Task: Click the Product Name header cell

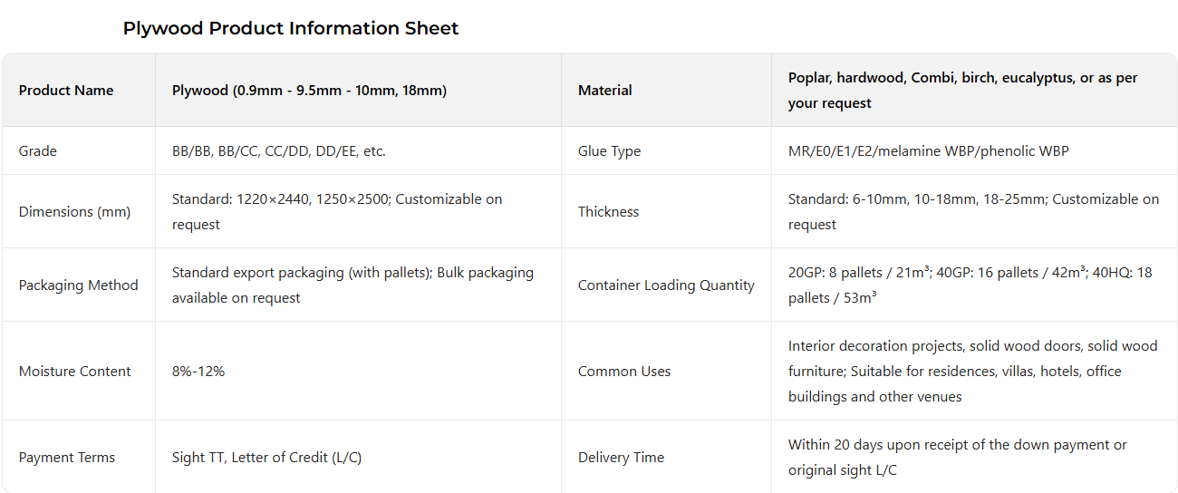Action: pos(66,90)
